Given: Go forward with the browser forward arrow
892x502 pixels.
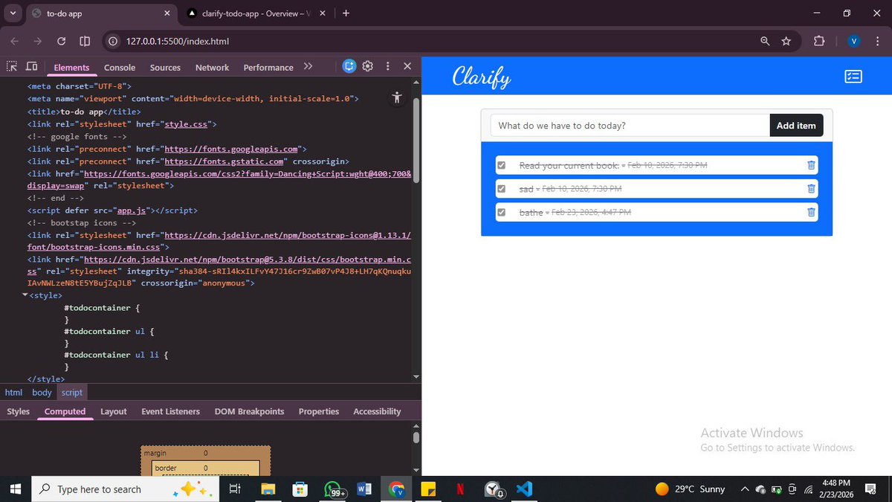Looking at the screenshot, I should 38,41.
